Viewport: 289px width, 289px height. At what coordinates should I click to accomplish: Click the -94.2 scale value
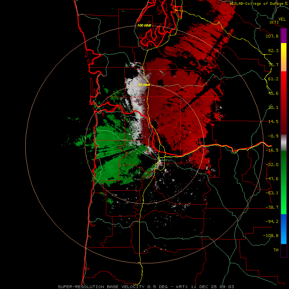tap(272, 221)
